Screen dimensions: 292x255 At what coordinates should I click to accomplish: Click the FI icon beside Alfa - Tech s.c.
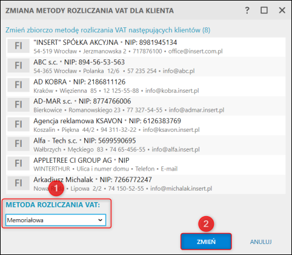18,144
